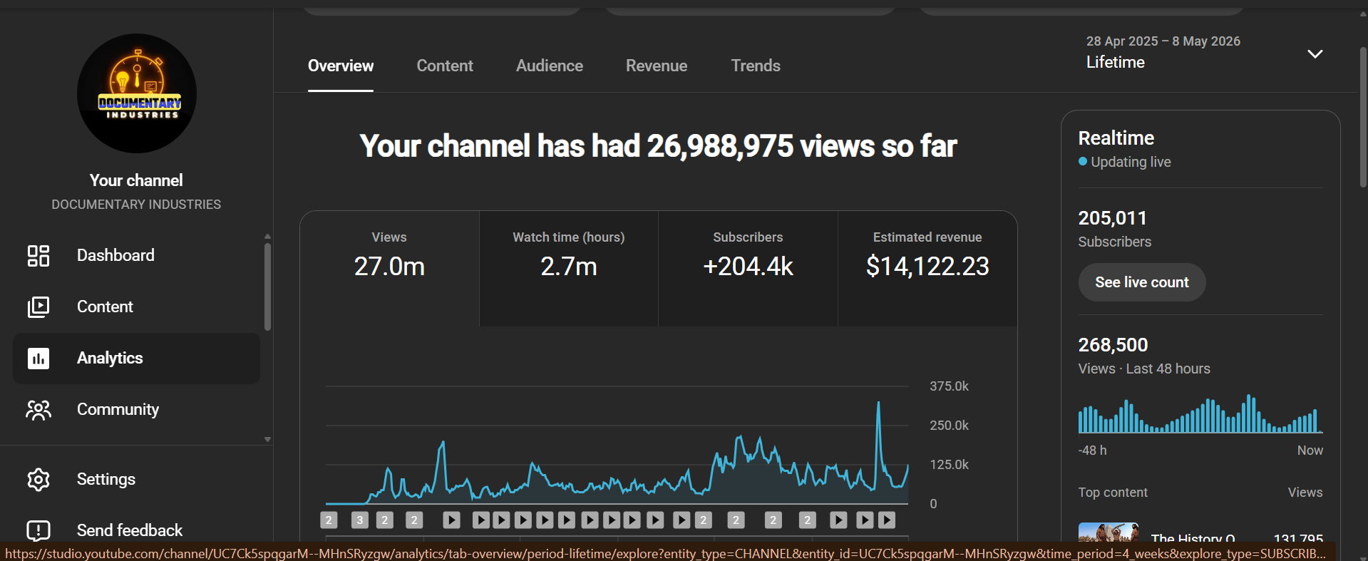This screenshot has height=561, width=1368.
Task: Click the Dashboard label in sidebar
Action: [115, 255]
